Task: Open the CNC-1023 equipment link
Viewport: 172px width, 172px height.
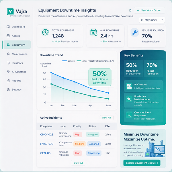Action: [x=46, y=134]
